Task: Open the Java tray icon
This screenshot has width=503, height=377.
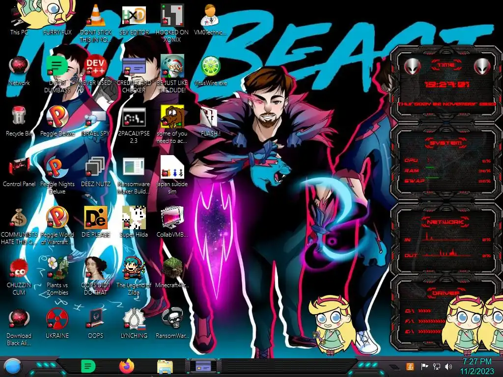Action: pyautogui.click(x=410, y=366)
